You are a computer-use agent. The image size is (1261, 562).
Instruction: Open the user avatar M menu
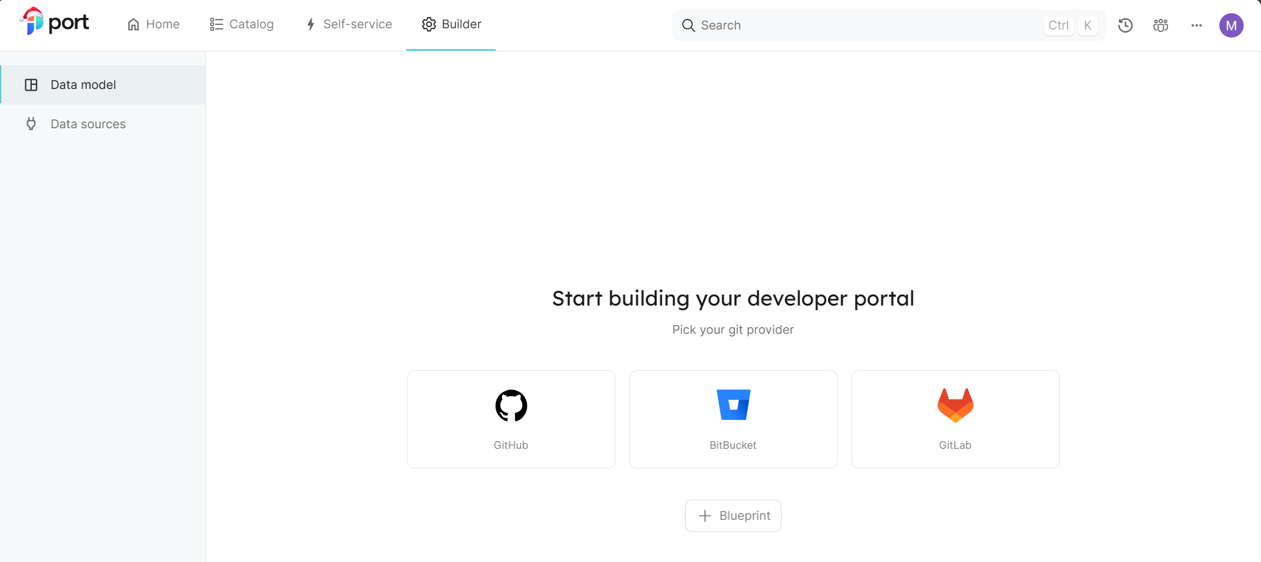(1231, 25)
